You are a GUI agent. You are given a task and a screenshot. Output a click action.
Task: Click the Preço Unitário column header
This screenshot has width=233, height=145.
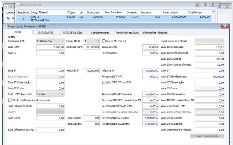click(x=170, y=12)
